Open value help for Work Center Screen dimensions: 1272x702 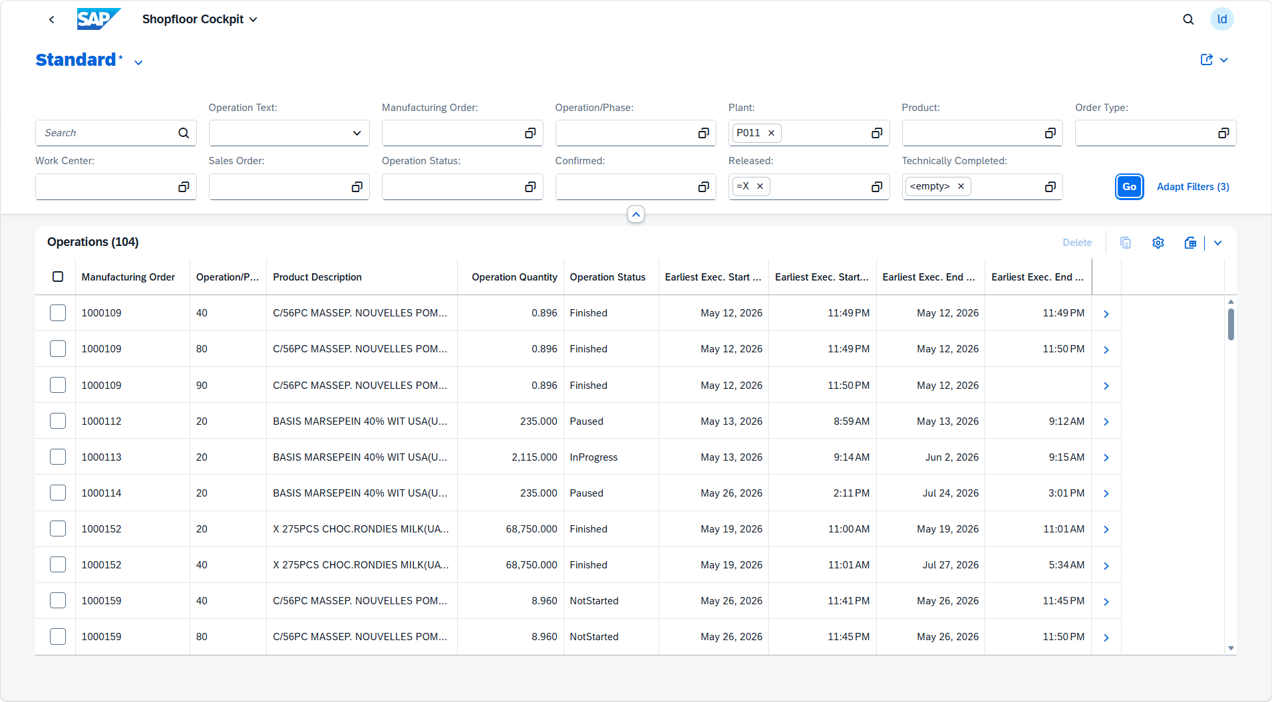(184, 187)
